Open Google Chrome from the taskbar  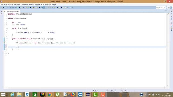point(50,95)
